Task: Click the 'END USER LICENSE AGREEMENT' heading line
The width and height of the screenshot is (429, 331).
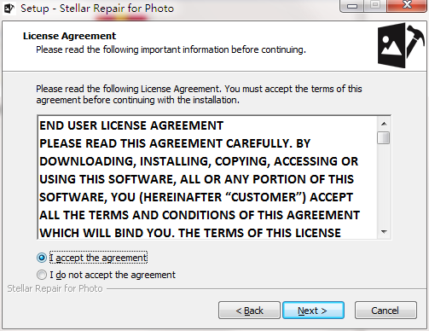Action: point(131,125)
